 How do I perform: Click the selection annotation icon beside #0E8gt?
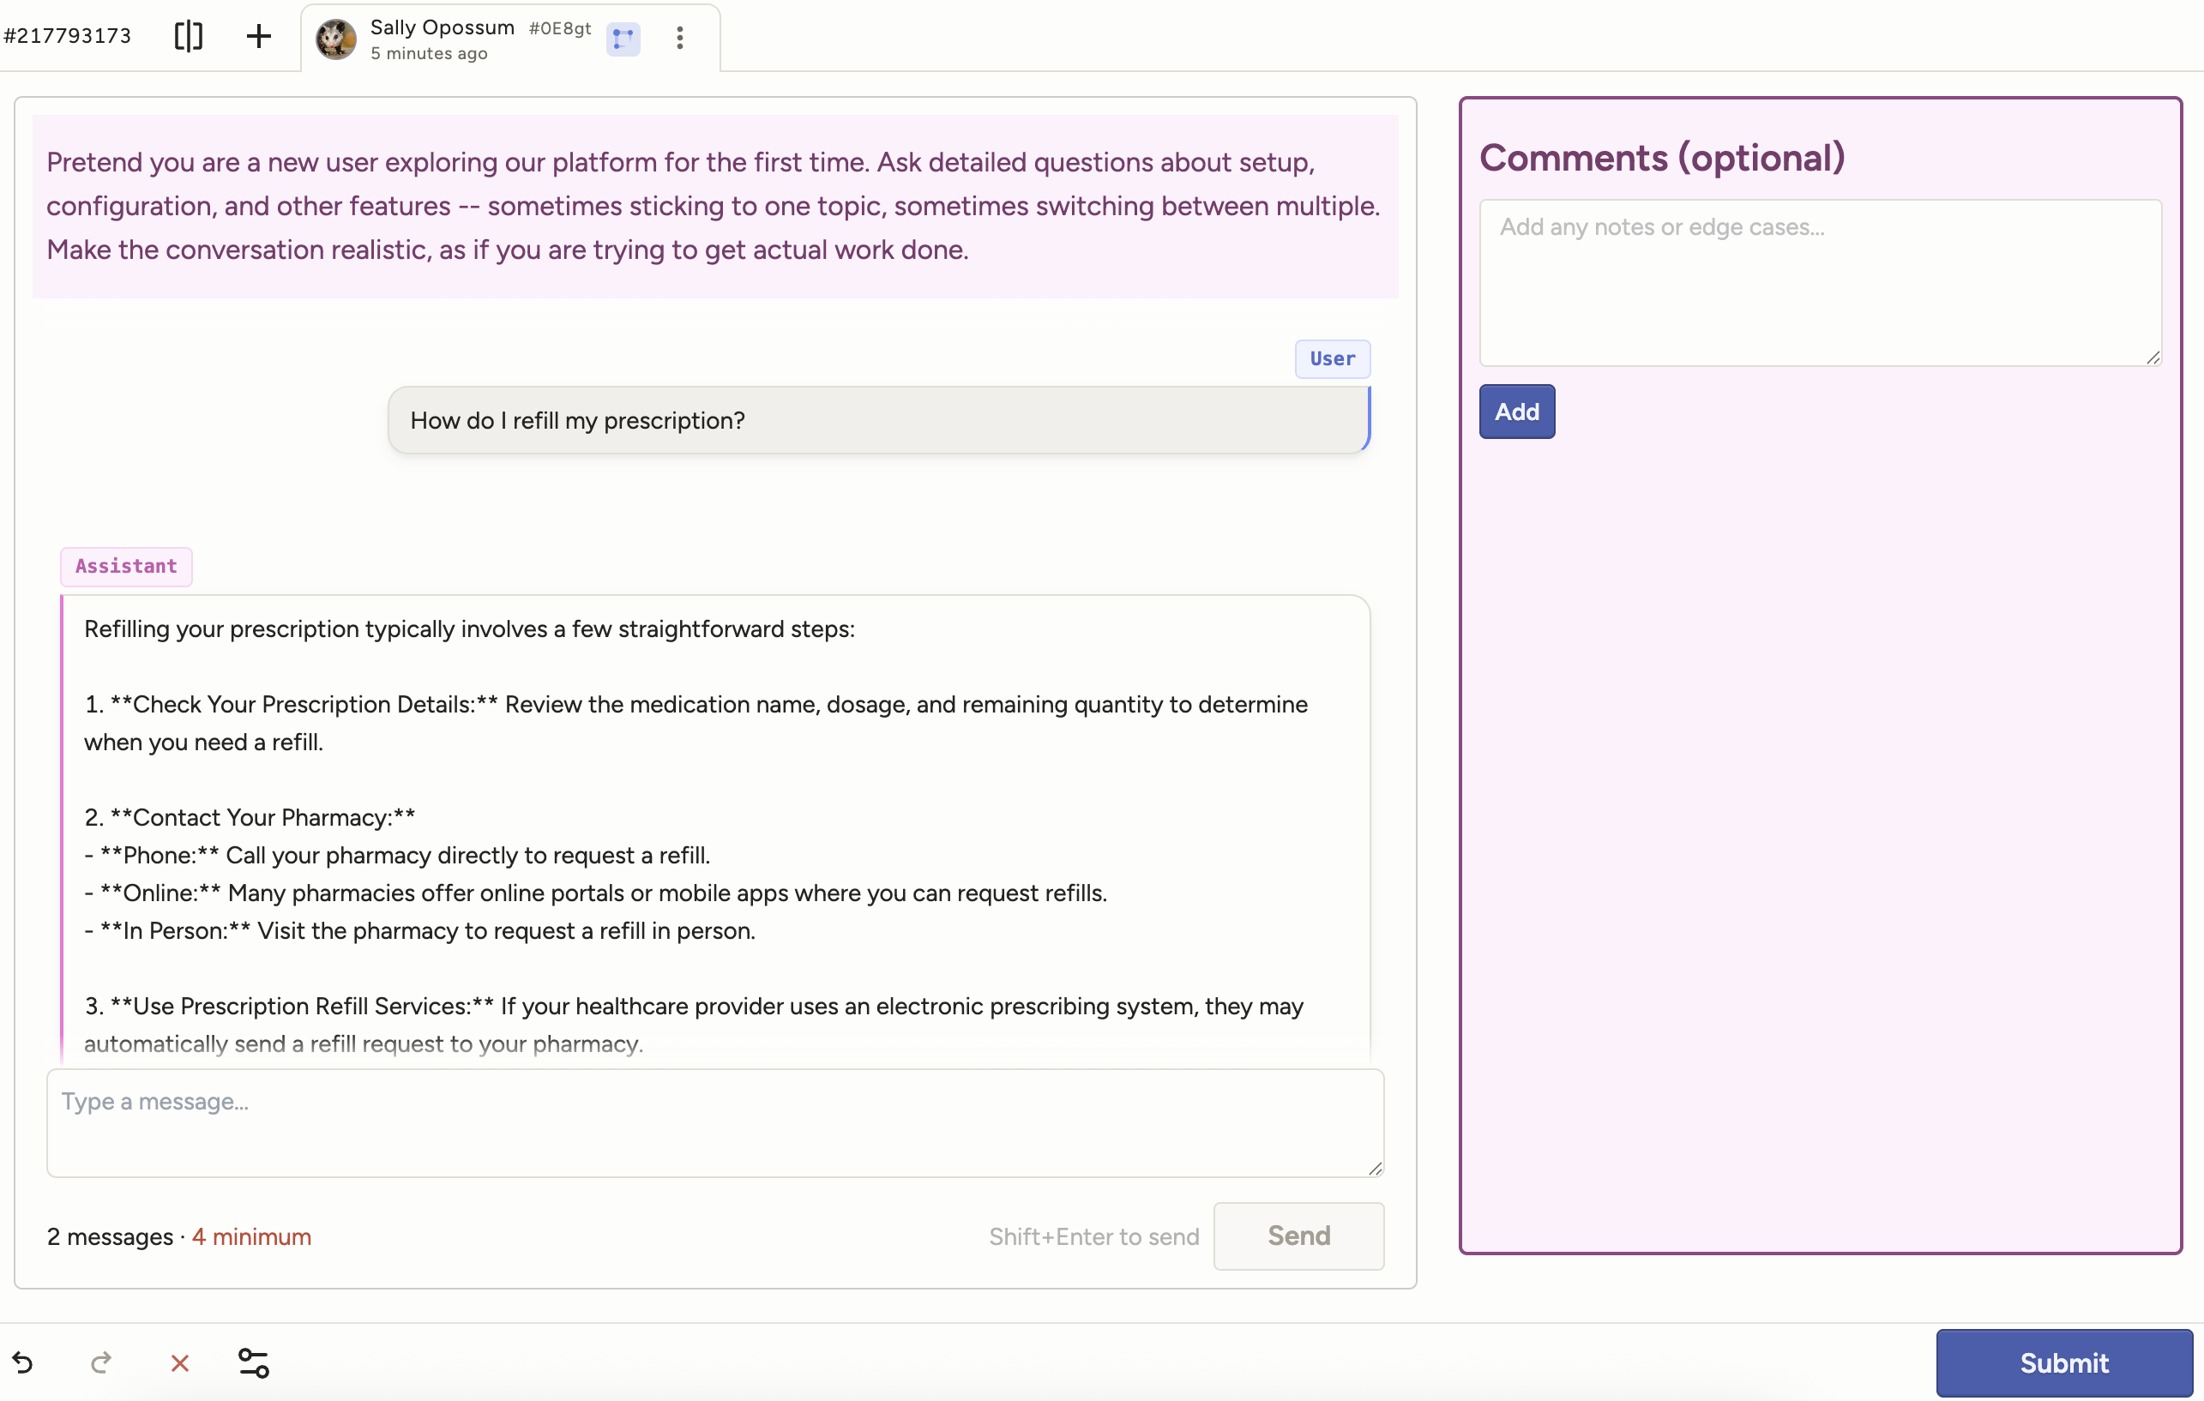(623, 39)
